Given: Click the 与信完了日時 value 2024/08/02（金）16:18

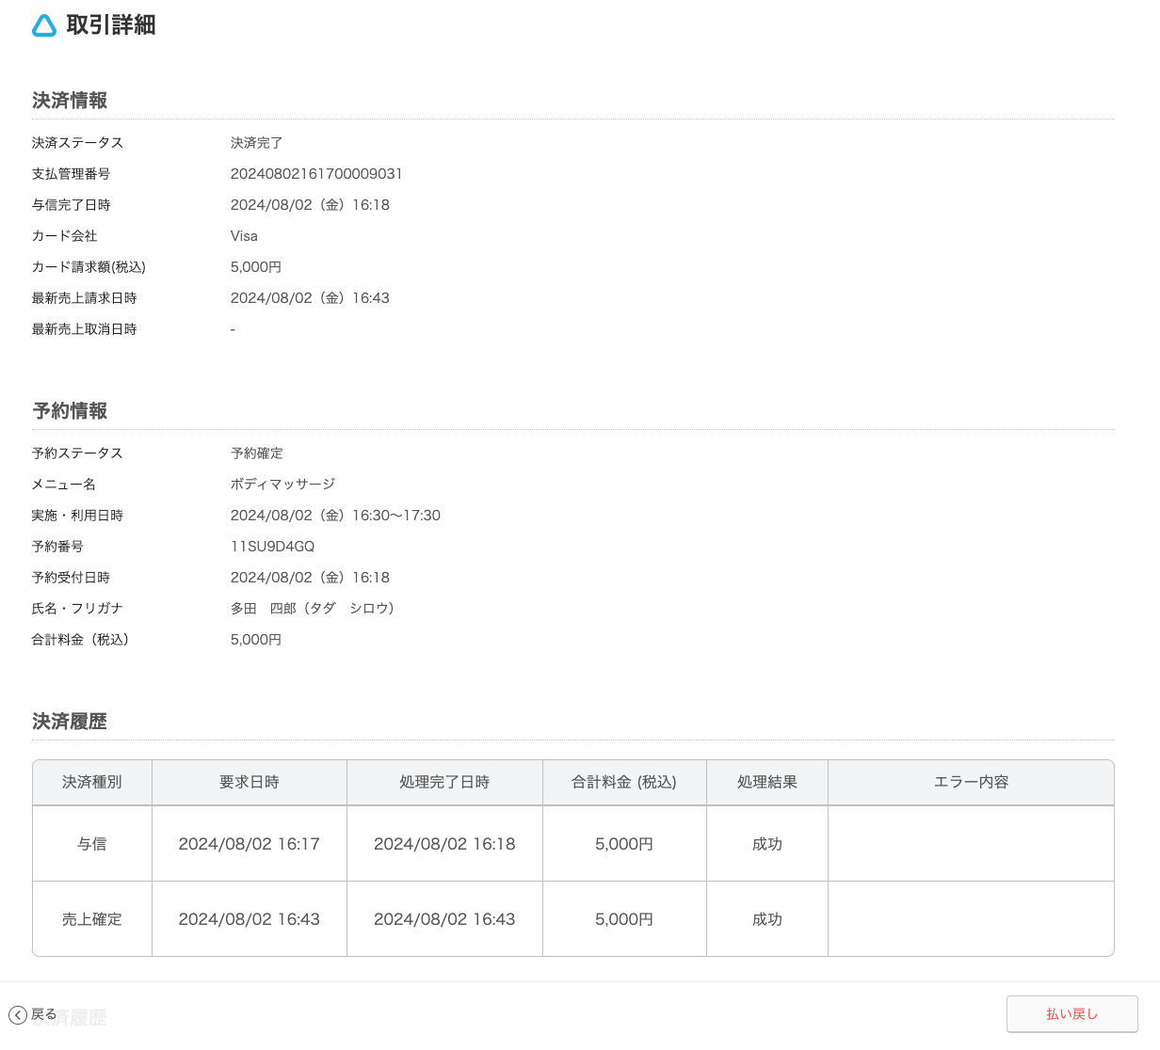Looking at the screenshot, I should 310,205.
